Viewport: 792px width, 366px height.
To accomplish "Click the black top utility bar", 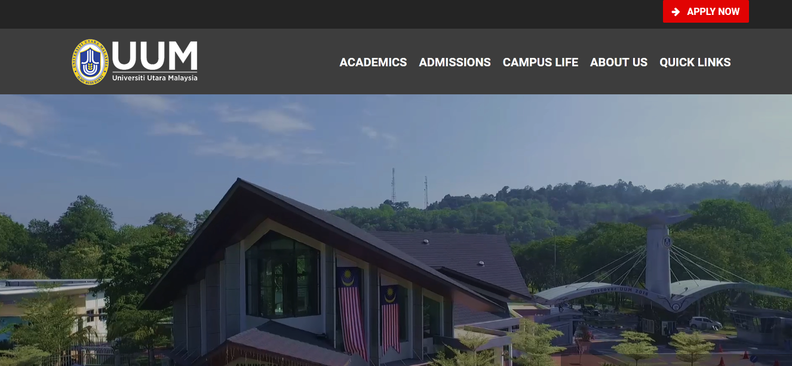I will pos(329,14).
